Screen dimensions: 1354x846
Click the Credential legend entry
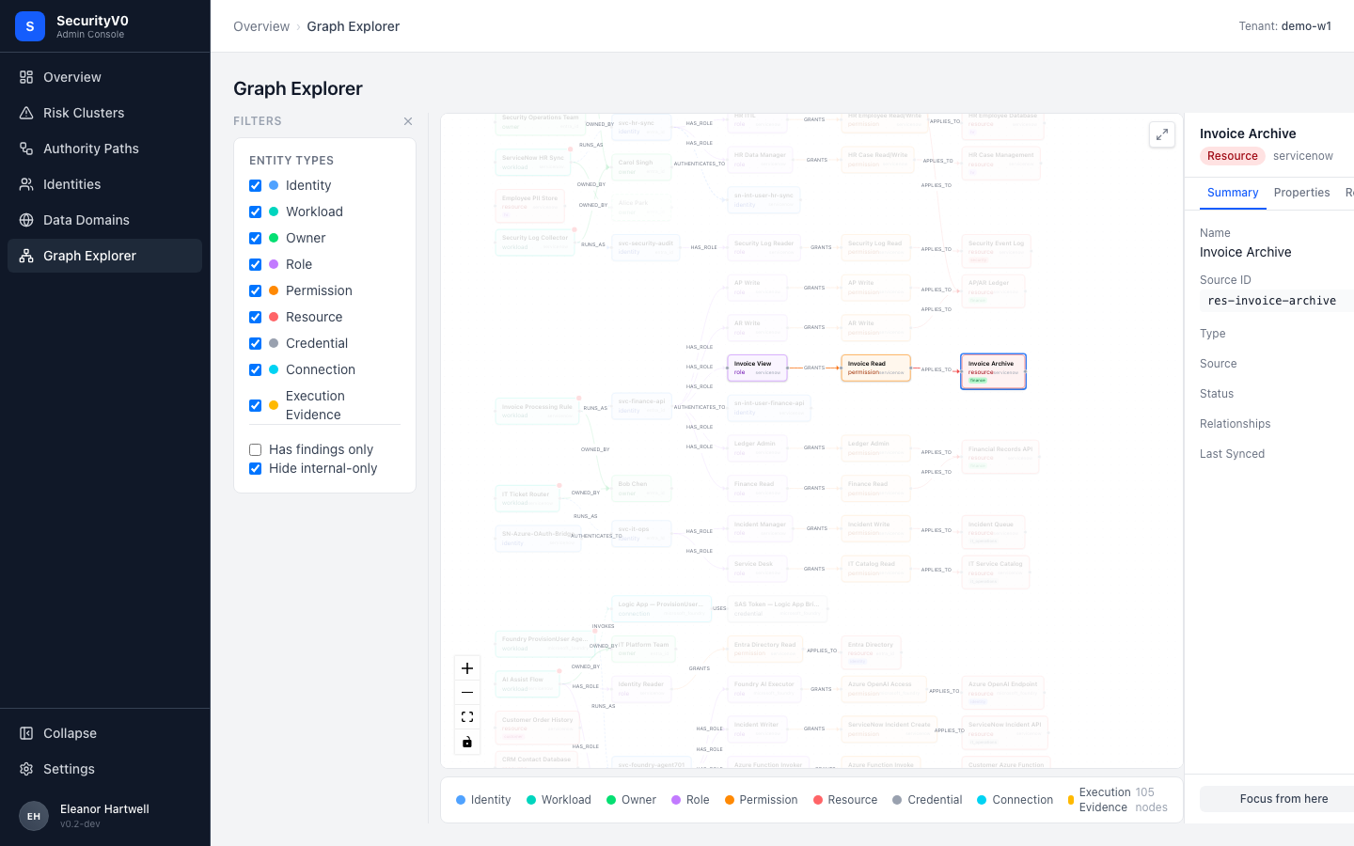[927, 800]
